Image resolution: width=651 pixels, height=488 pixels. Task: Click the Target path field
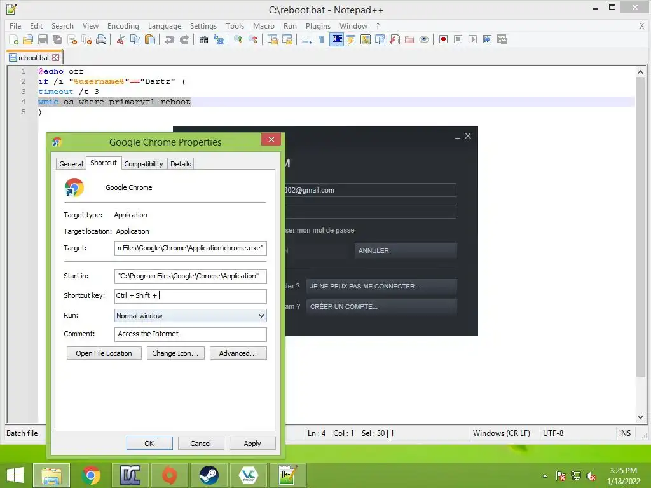[191, 248]
